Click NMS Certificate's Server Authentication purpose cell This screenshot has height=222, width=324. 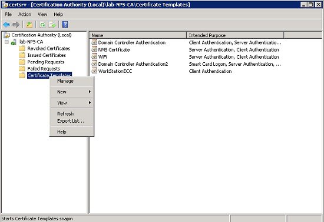234,50
